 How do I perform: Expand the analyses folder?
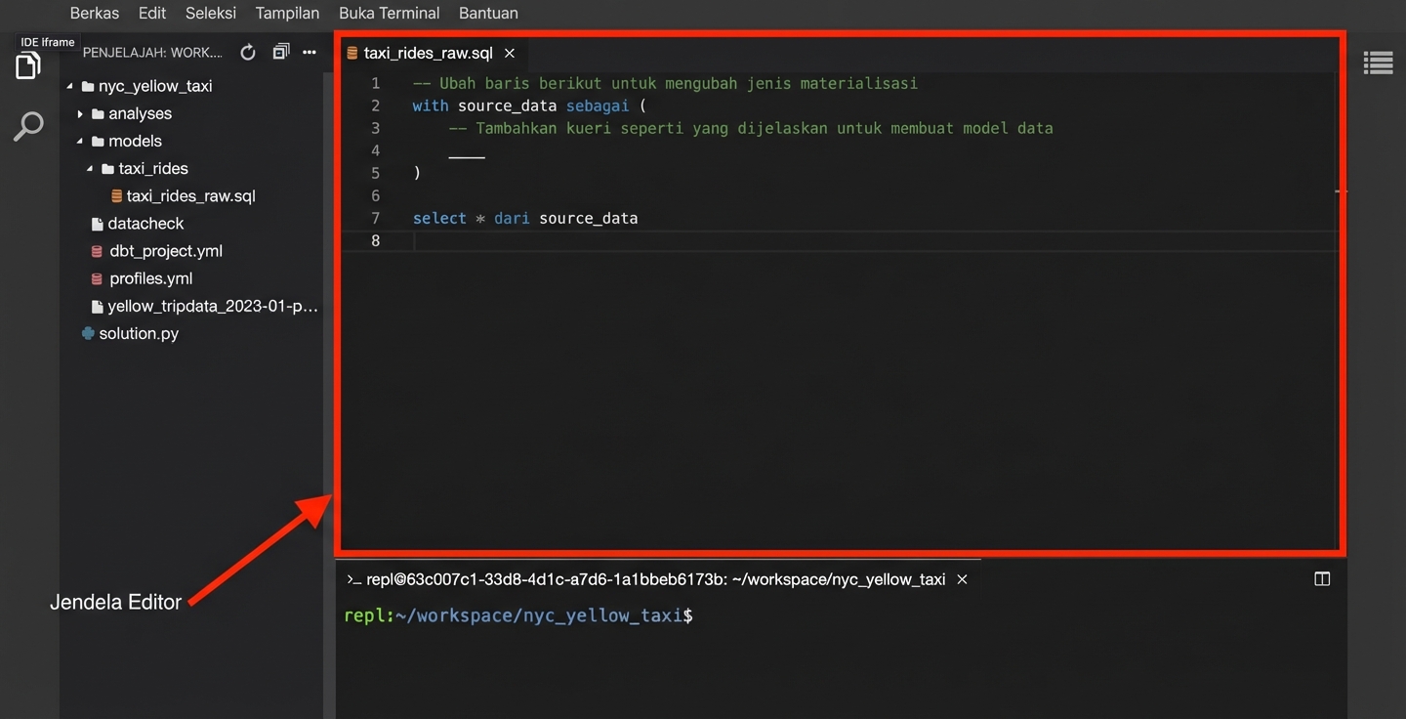80,114
